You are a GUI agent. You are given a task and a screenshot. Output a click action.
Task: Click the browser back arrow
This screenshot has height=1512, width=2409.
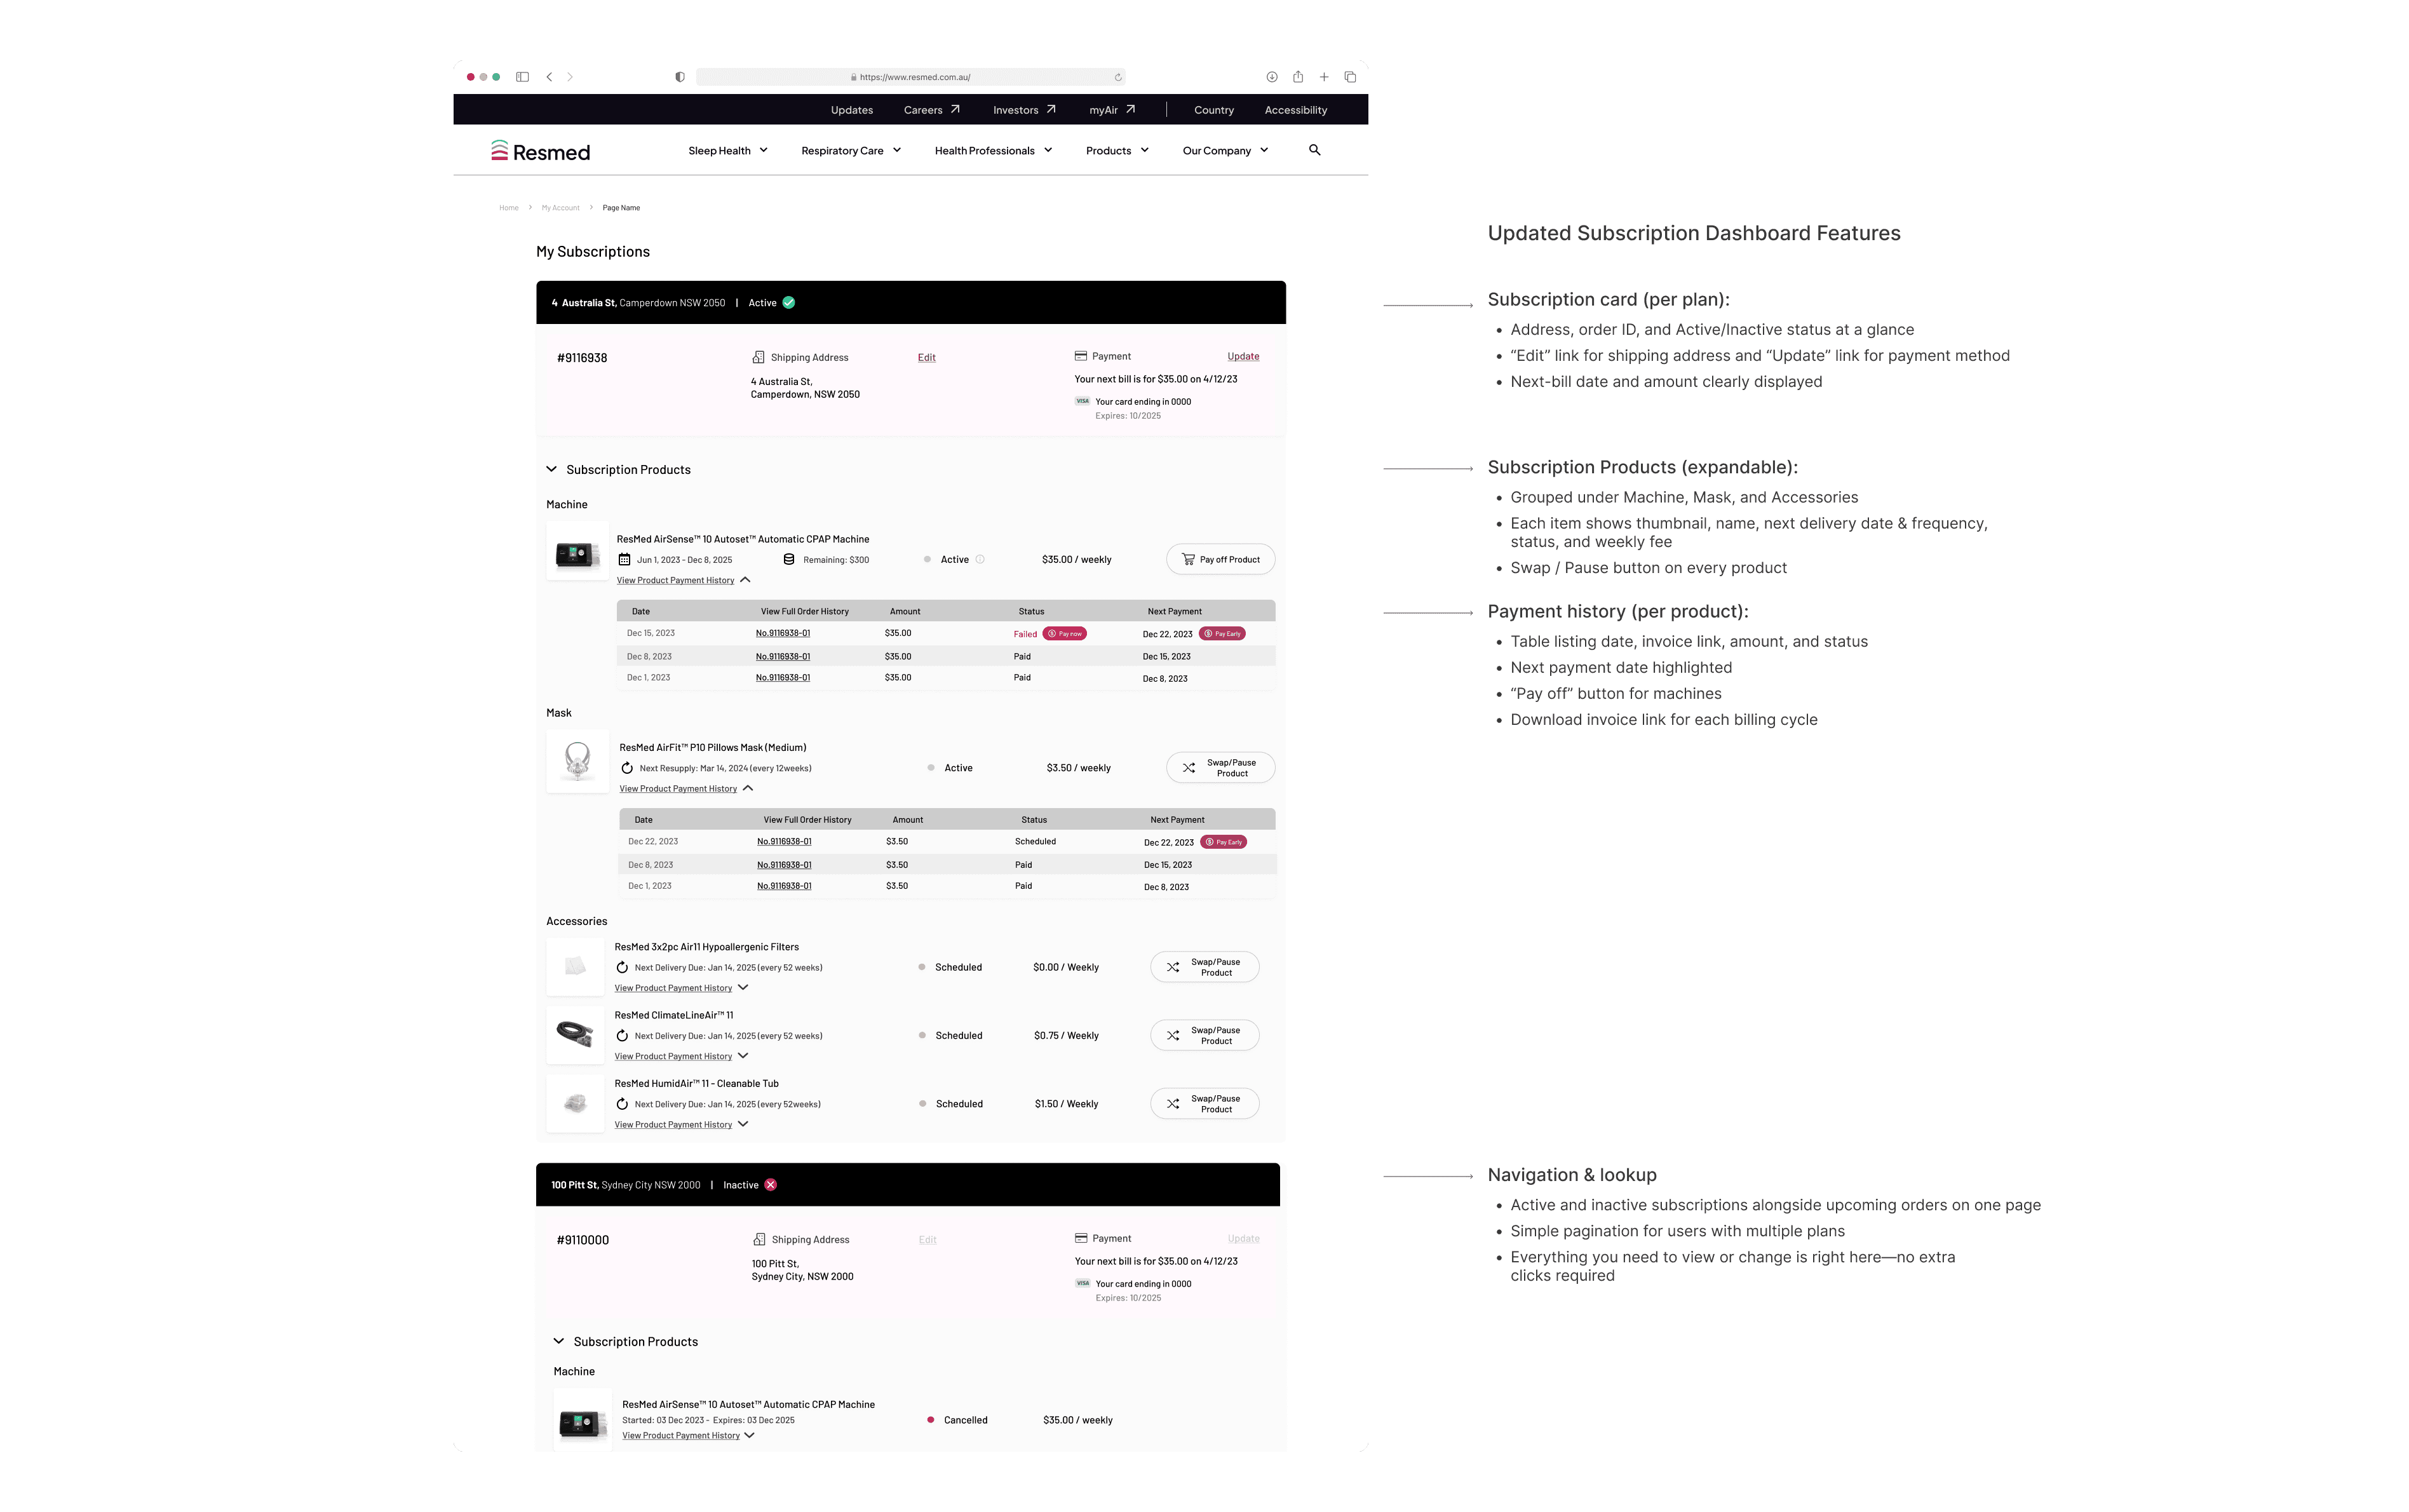549,77
